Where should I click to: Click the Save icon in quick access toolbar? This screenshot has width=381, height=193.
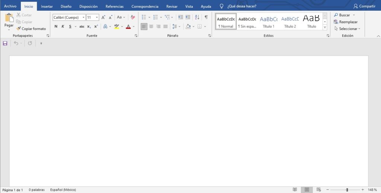point(5,43)
